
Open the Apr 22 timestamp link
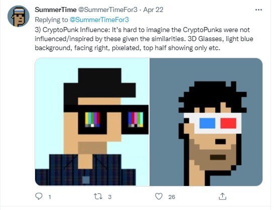pos(153,10)
